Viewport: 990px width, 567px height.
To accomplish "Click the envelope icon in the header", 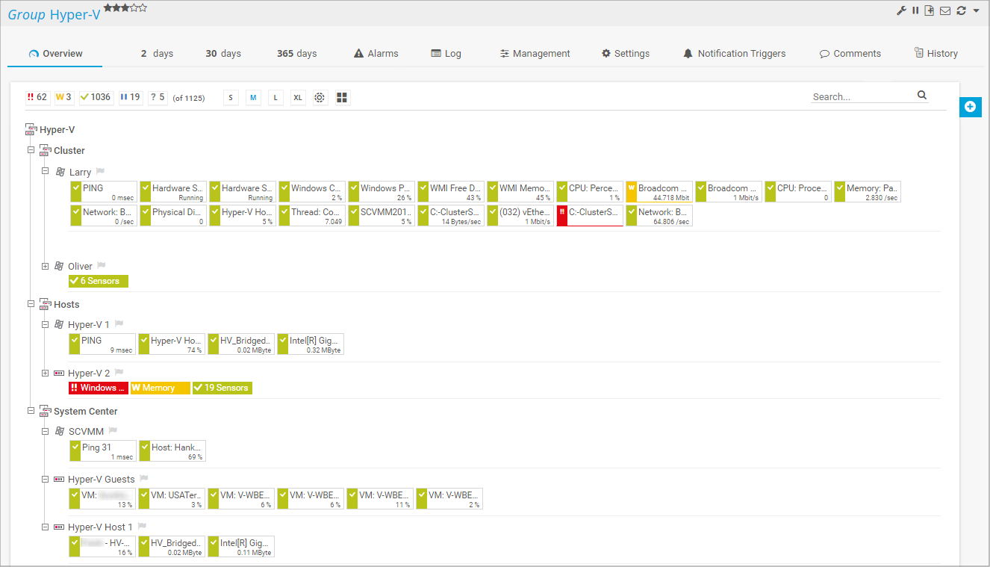I will click(945, 10).
